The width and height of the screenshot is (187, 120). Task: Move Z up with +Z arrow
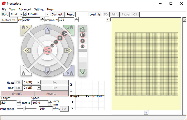pos(82,28)
